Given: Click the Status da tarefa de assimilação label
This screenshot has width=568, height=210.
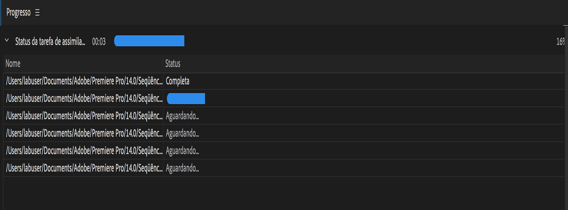Looking at the screenshot, I should pyautogui.click(x=50, y=42).
